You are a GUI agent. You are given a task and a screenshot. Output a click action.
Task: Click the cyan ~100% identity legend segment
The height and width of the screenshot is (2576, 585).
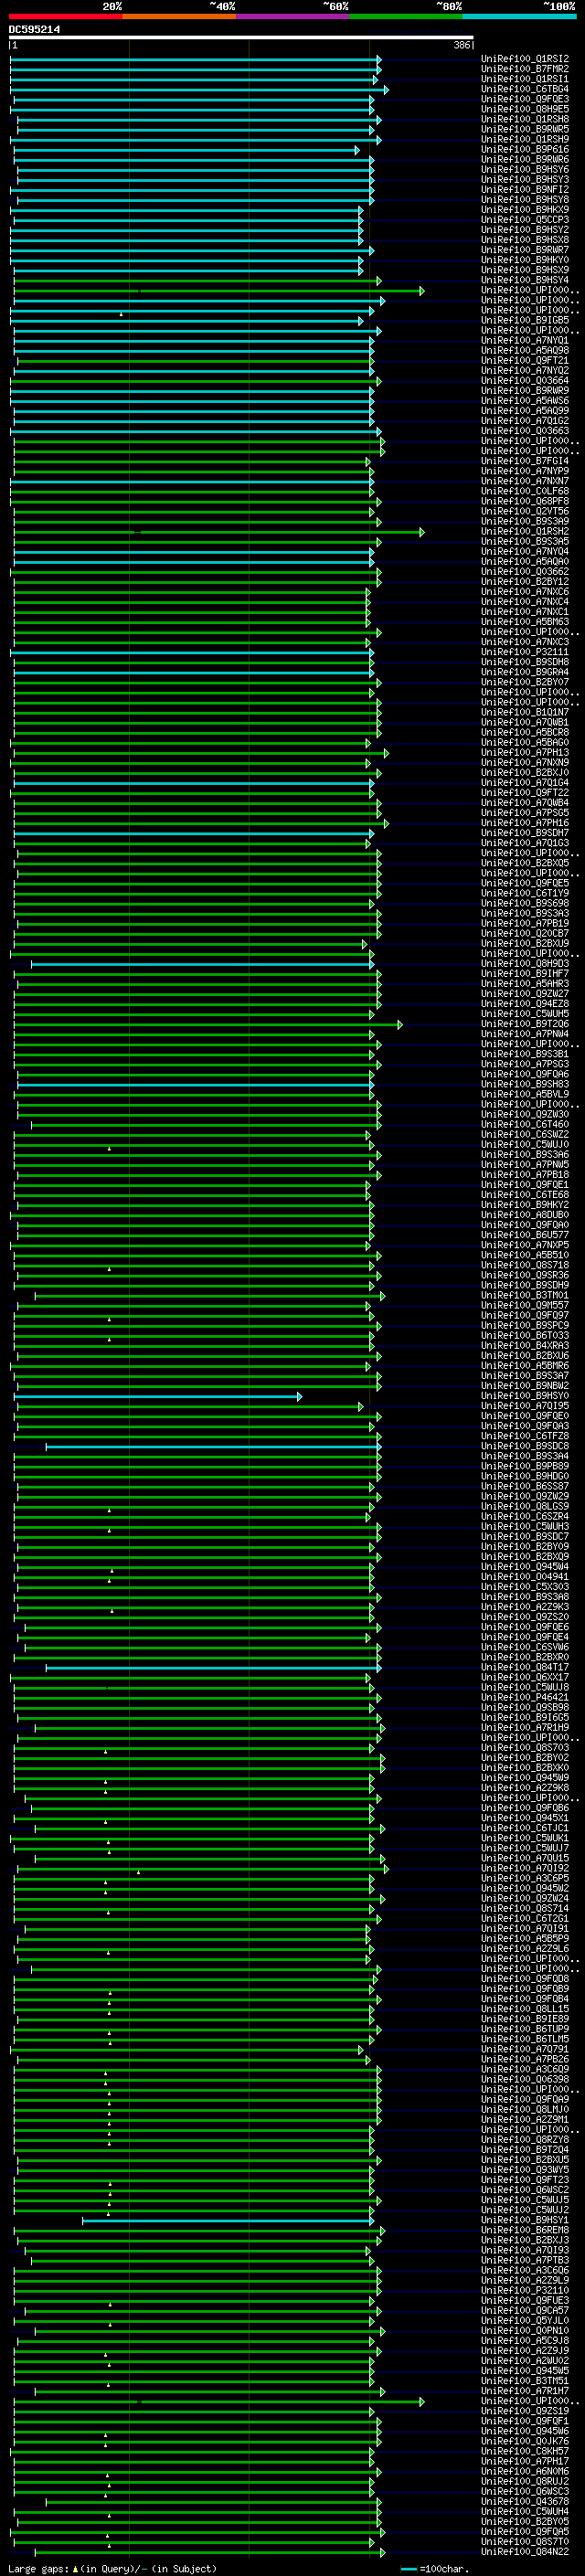519,16
